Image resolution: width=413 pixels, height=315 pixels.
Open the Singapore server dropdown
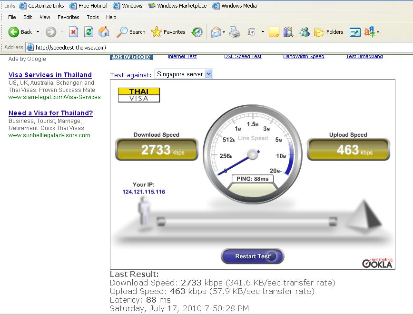184,74
